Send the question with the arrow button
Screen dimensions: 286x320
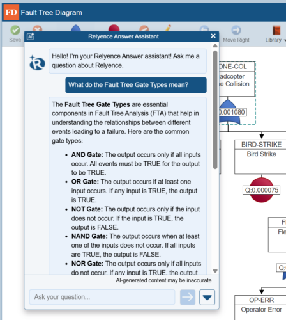point(188,297)
